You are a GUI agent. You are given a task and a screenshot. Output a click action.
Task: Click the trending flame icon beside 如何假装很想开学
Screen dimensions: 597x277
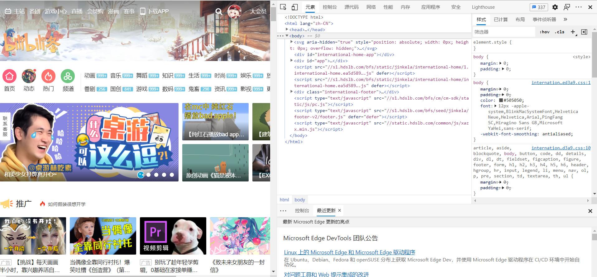pyautogui.click(x=43, y=204)
